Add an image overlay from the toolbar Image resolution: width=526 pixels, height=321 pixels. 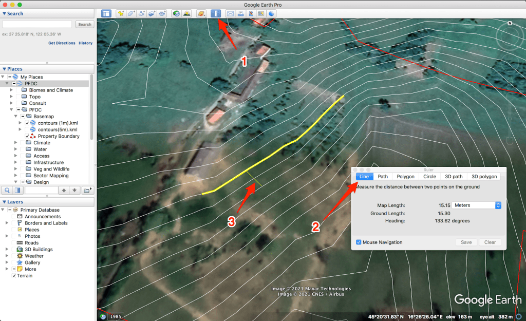coord(152,13)
